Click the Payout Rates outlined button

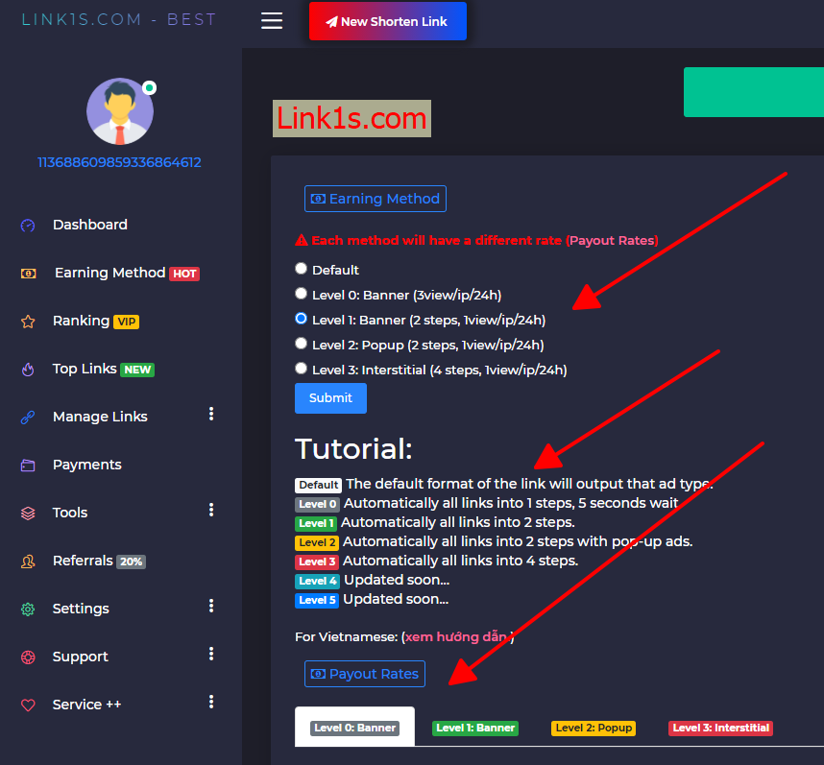click(x=365, y=674)
